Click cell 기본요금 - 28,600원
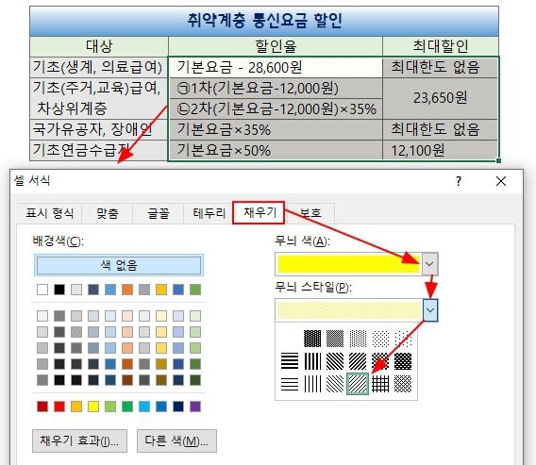Viewport: 536px width, 465px height. [x=276, y=67]
